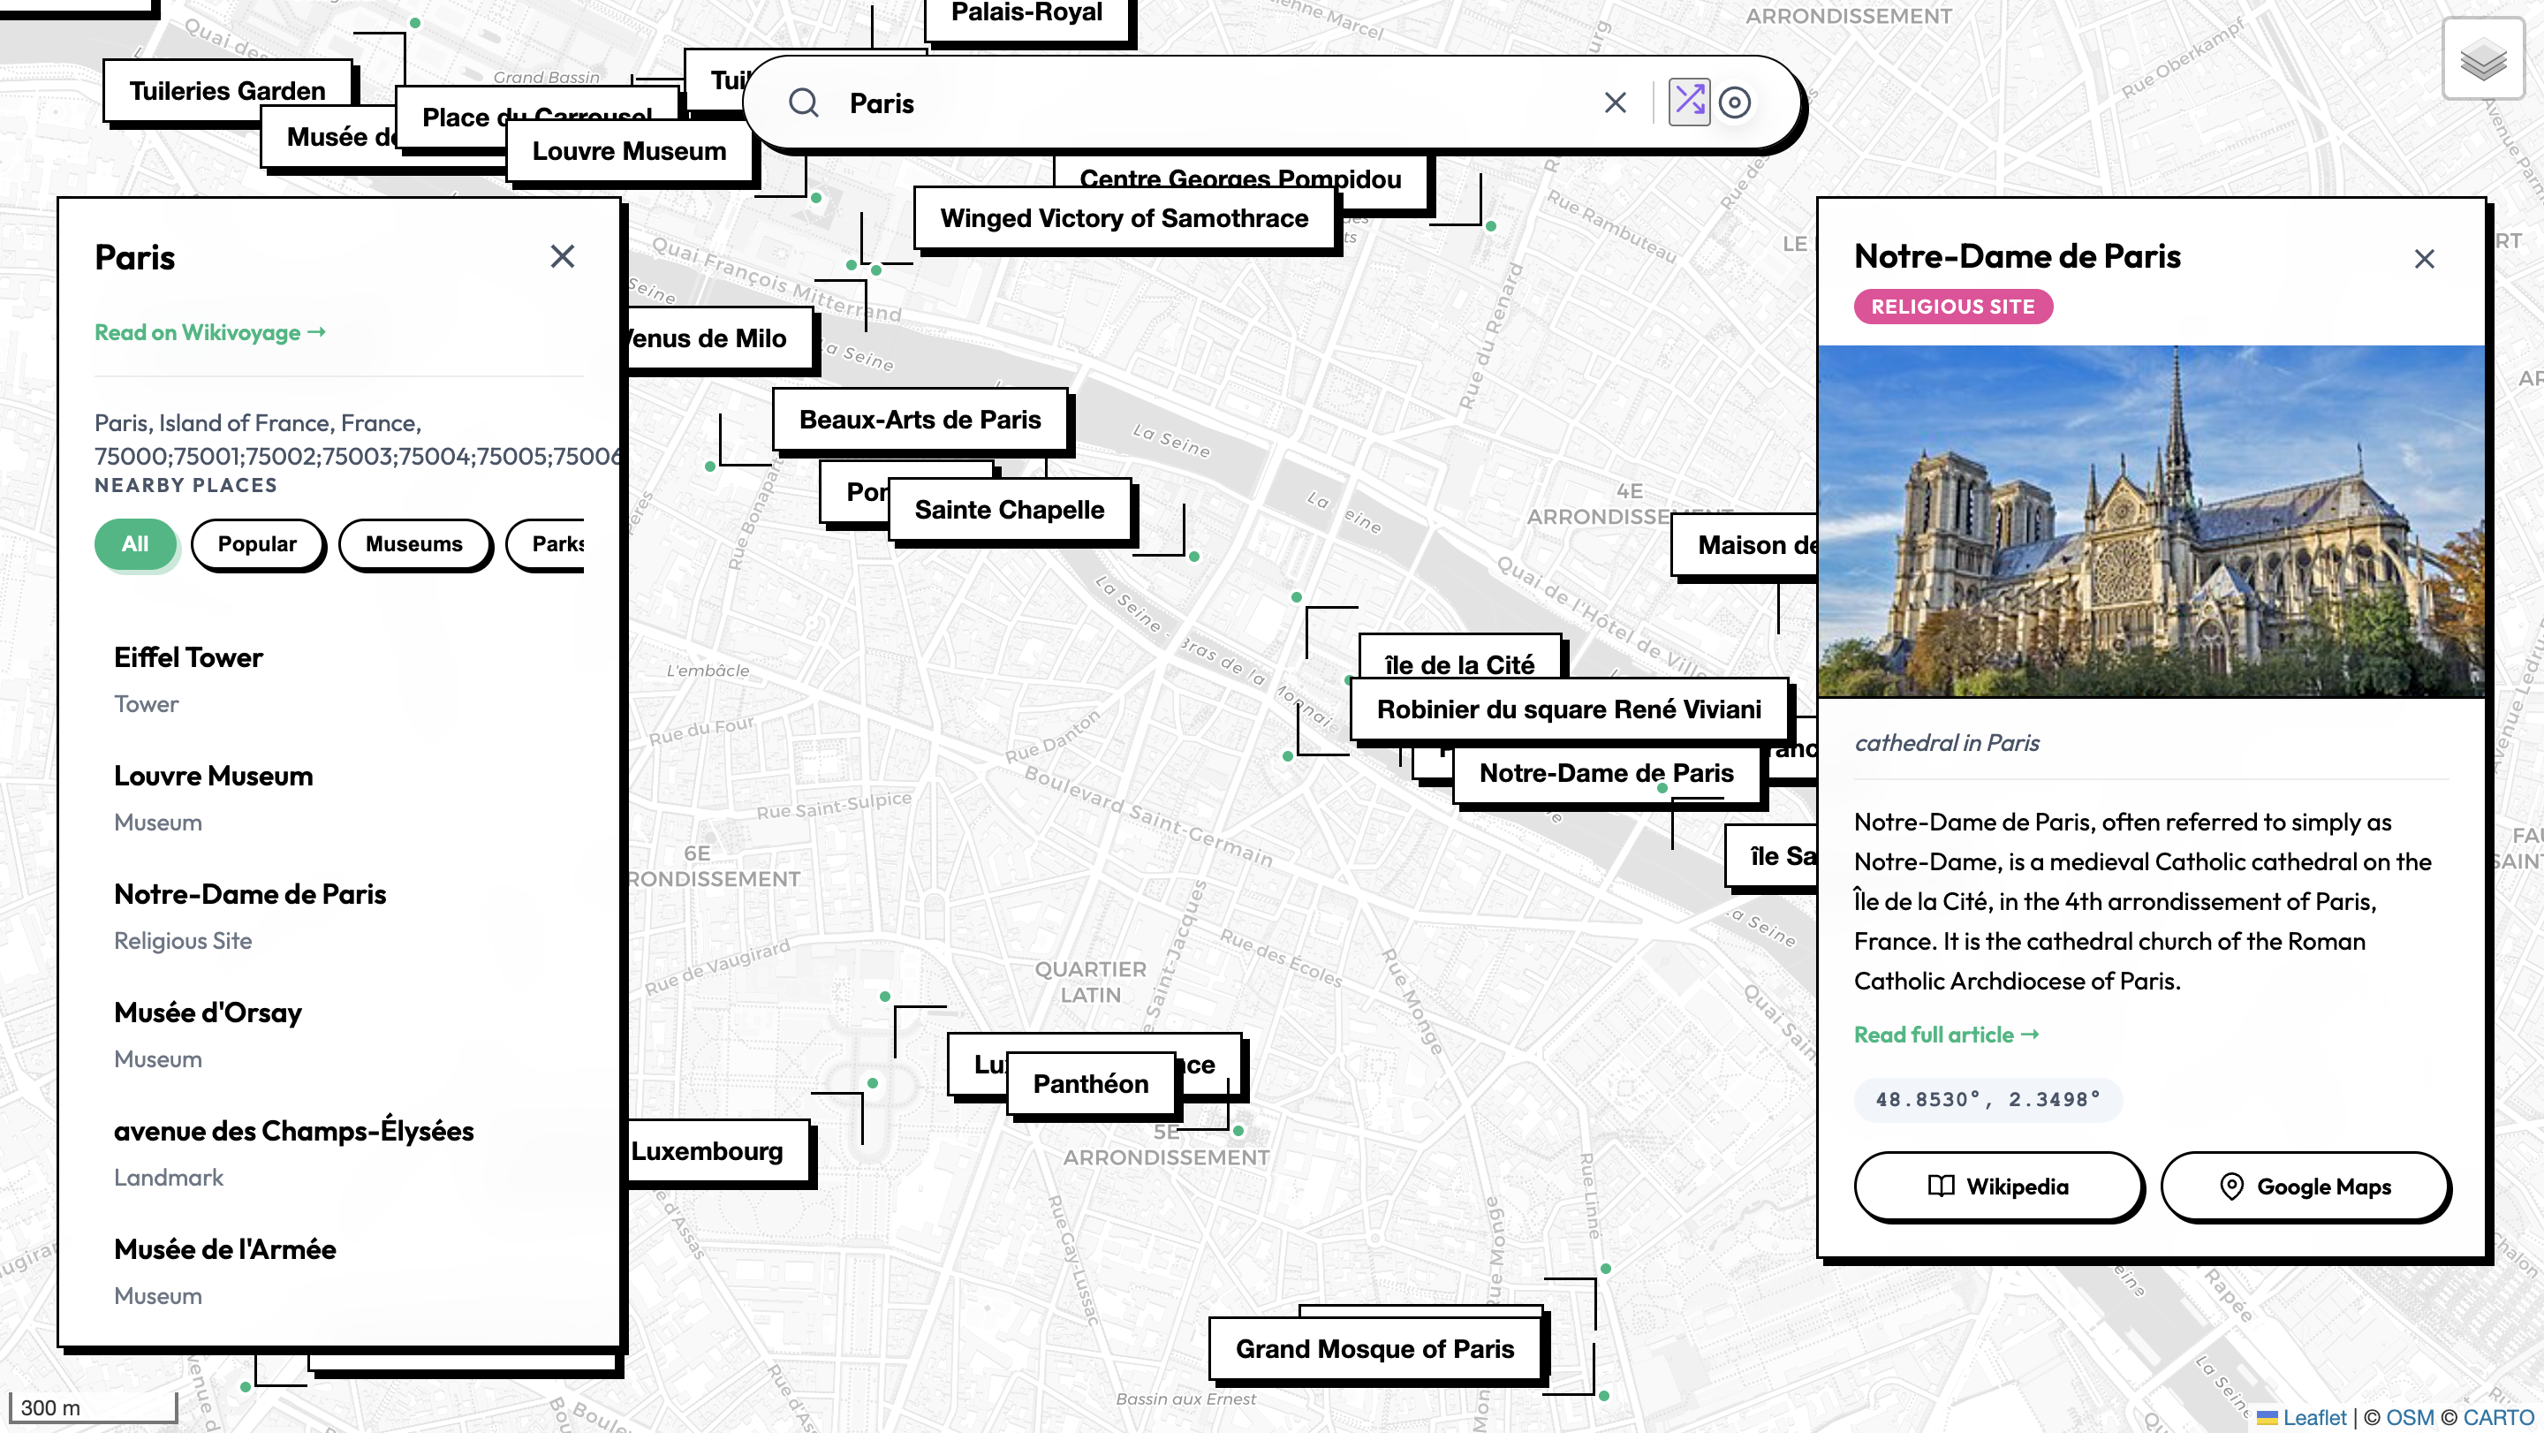Image resolution: width=2544 pixels, height=1433 pixels.
Task: Enable the Popular filter chip
Action: (x=259, y=543)
